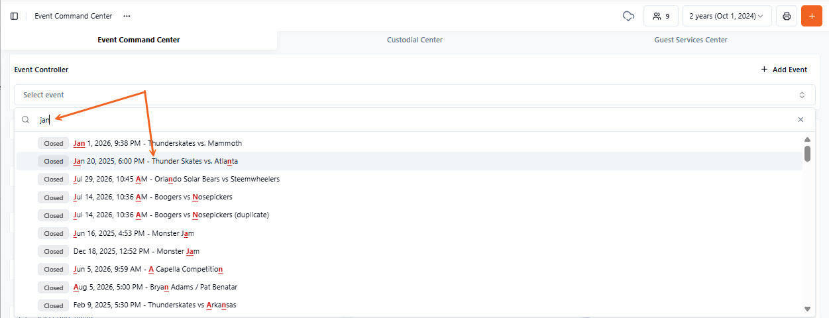Click the printer icon
This screenshot has height=318, width=829.
tap(787, 16)
